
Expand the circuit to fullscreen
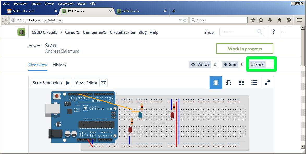267,83
